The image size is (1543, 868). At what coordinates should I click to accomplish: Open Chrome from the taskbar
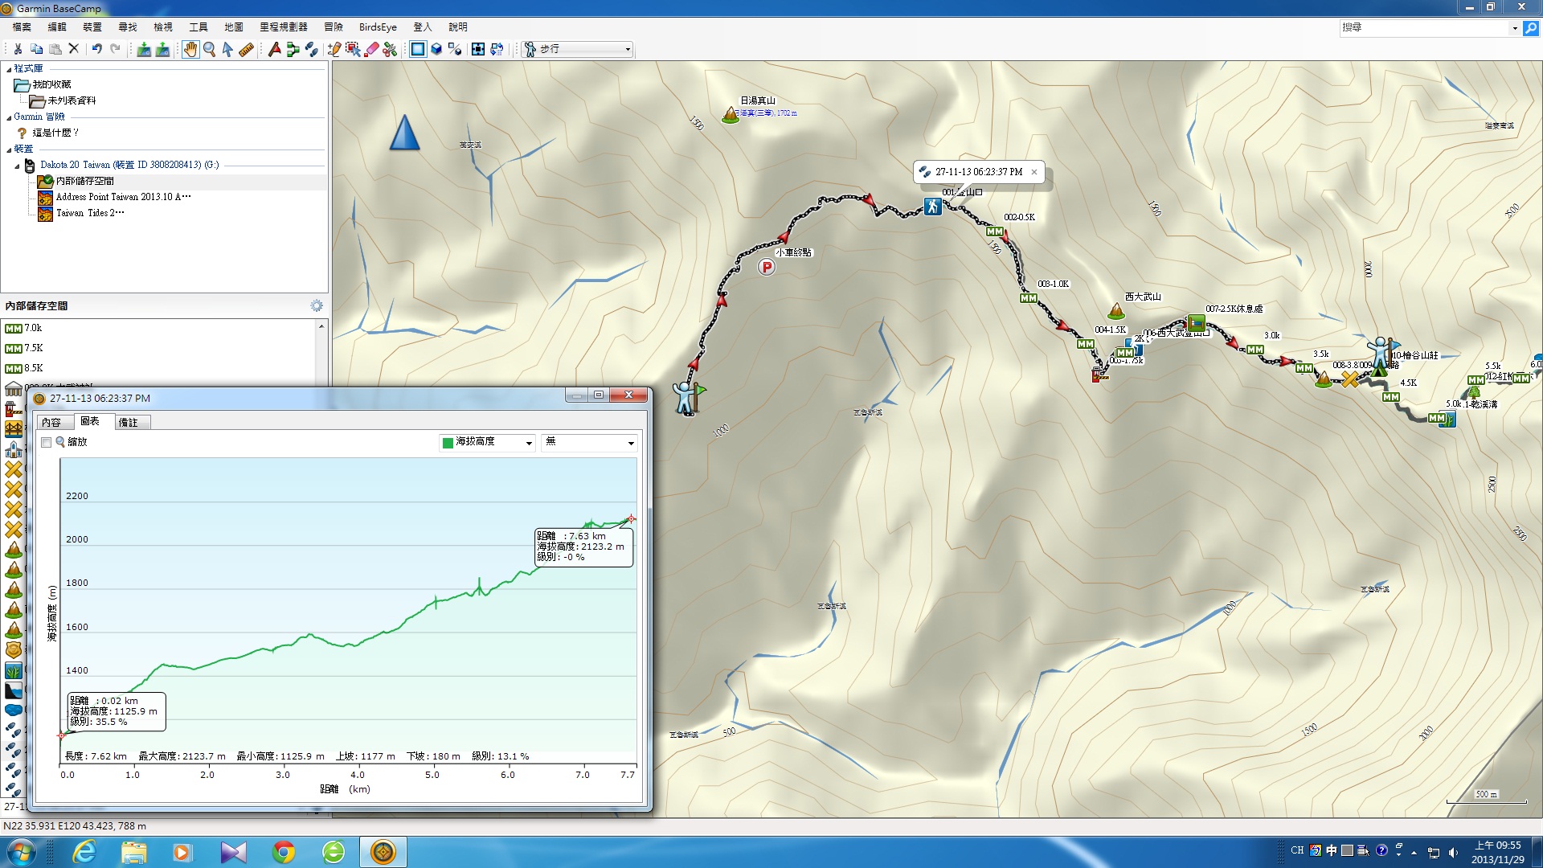point(284,852)
